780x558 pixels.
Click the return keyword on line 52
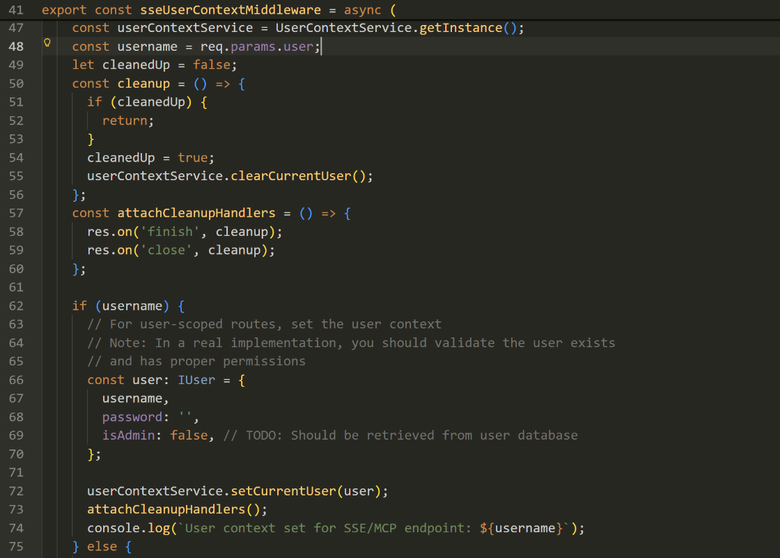point(125,120)
